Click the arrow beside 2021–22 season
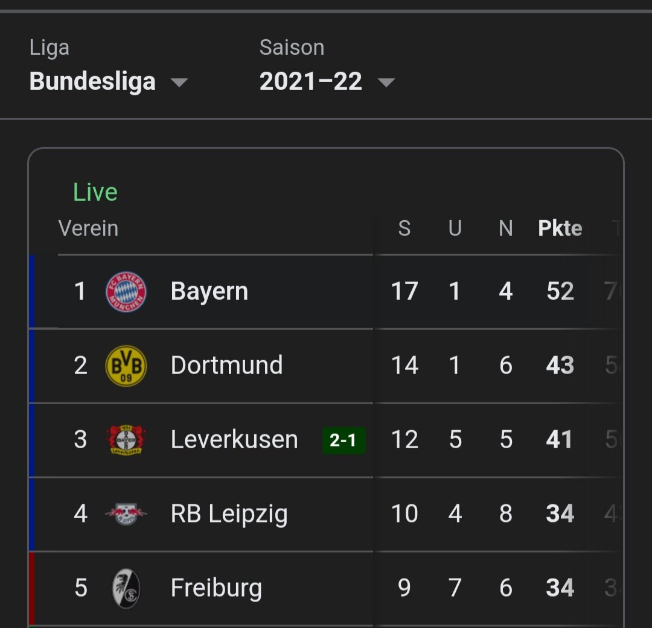The image size is (652, 628). coord(386,82)
